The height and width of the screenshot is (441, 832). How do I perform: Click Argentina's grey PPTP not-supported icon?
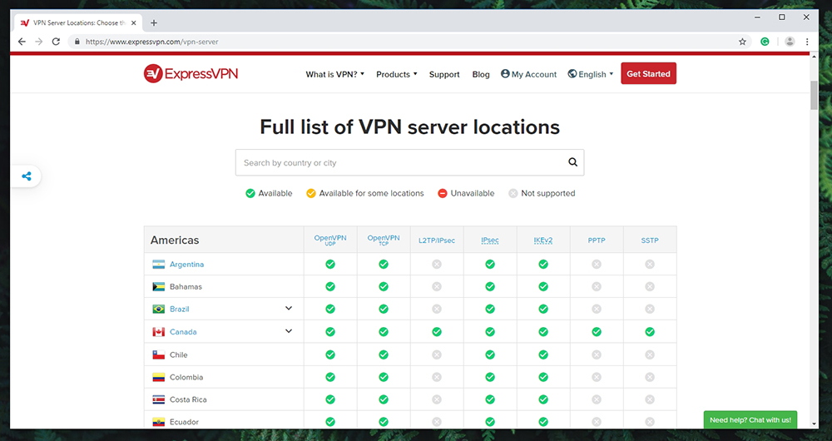pos(597,264)
